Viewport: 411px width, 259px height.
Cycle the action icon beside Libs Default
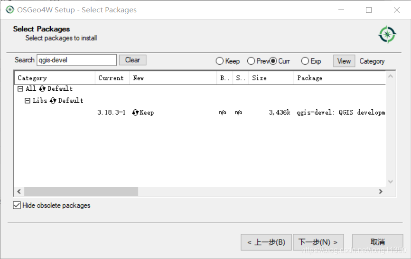53,100
